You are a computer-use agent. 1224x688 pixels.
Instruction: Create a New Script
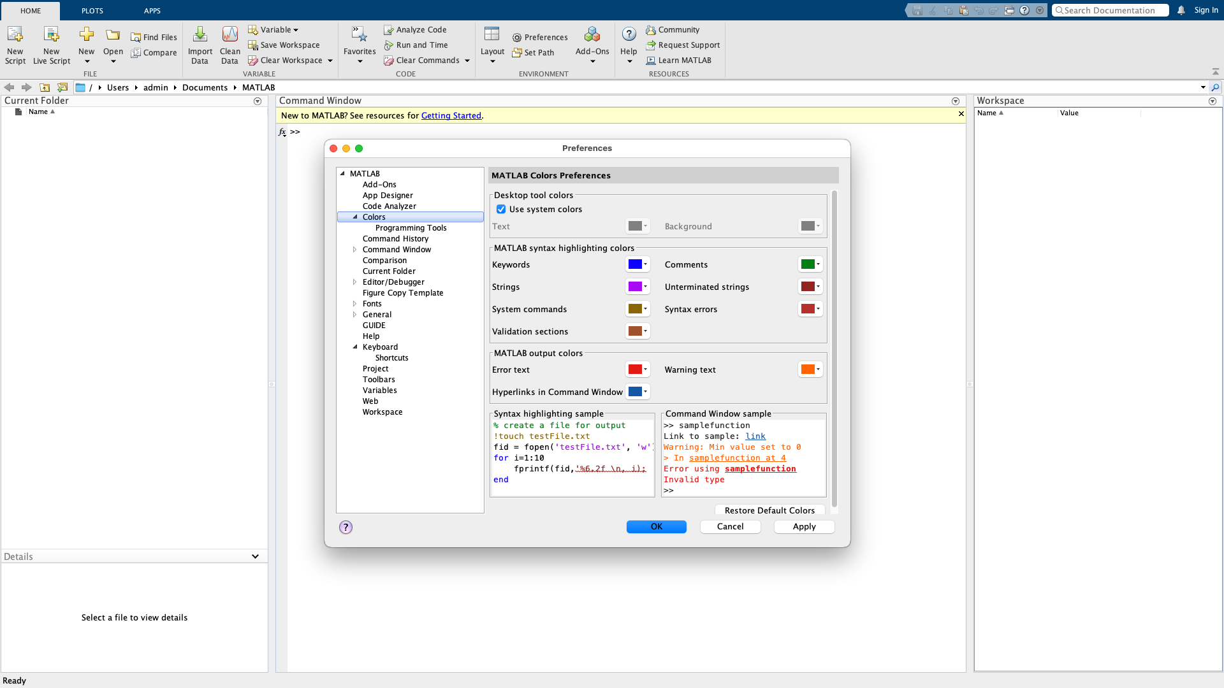coord(15,45)
